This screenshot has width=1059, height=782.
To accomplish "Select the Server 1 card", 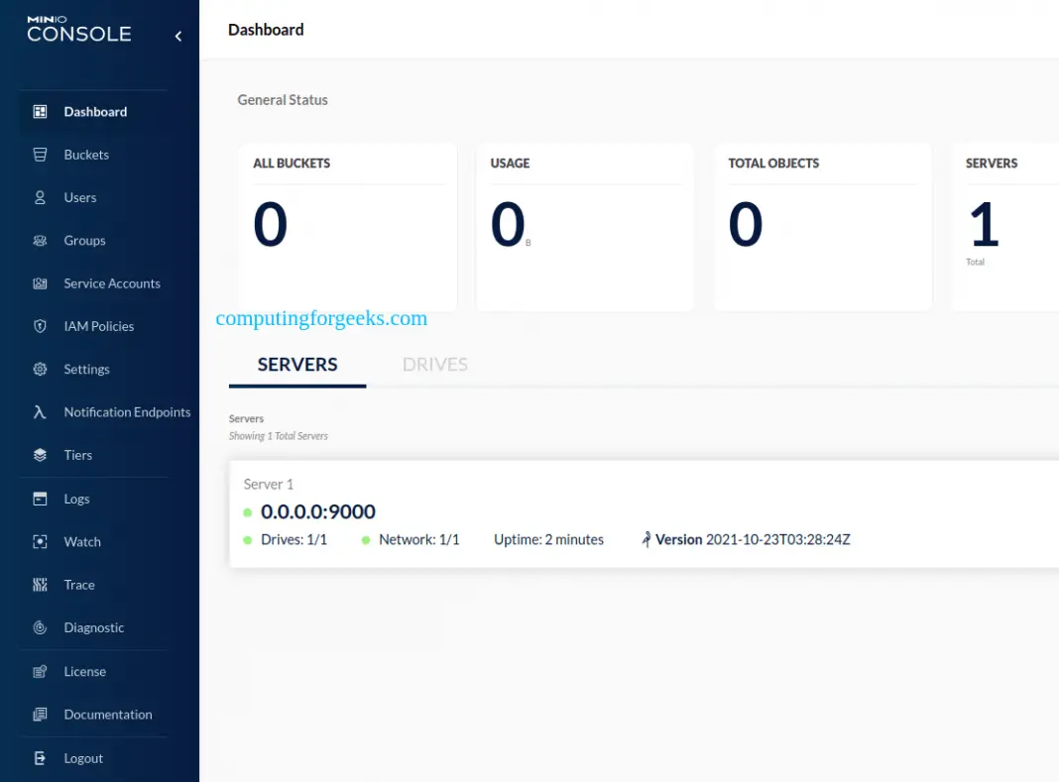I will coord(595,512).
